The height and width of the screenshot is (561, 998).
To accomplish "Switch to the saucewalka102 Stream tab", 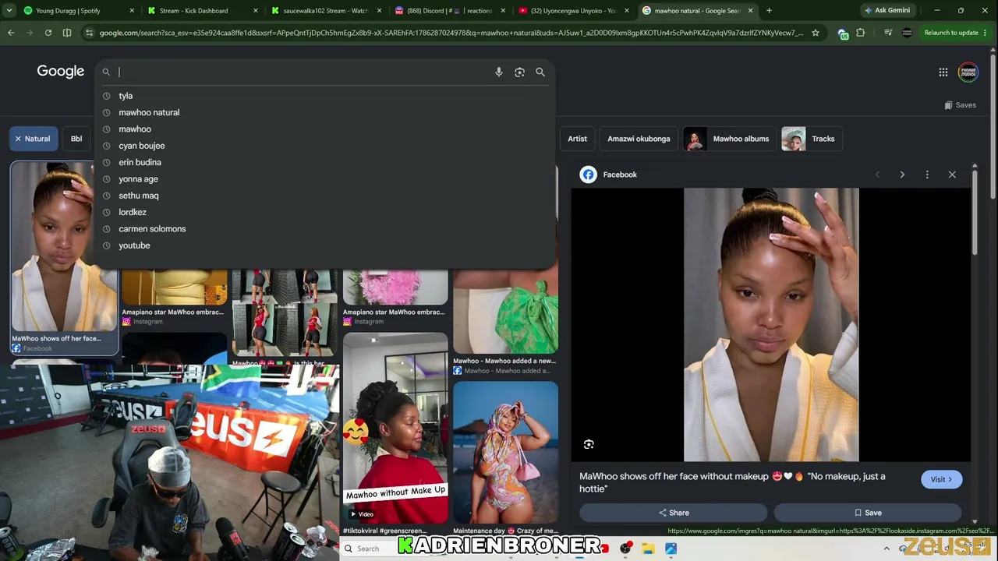I will pos(325,11).
